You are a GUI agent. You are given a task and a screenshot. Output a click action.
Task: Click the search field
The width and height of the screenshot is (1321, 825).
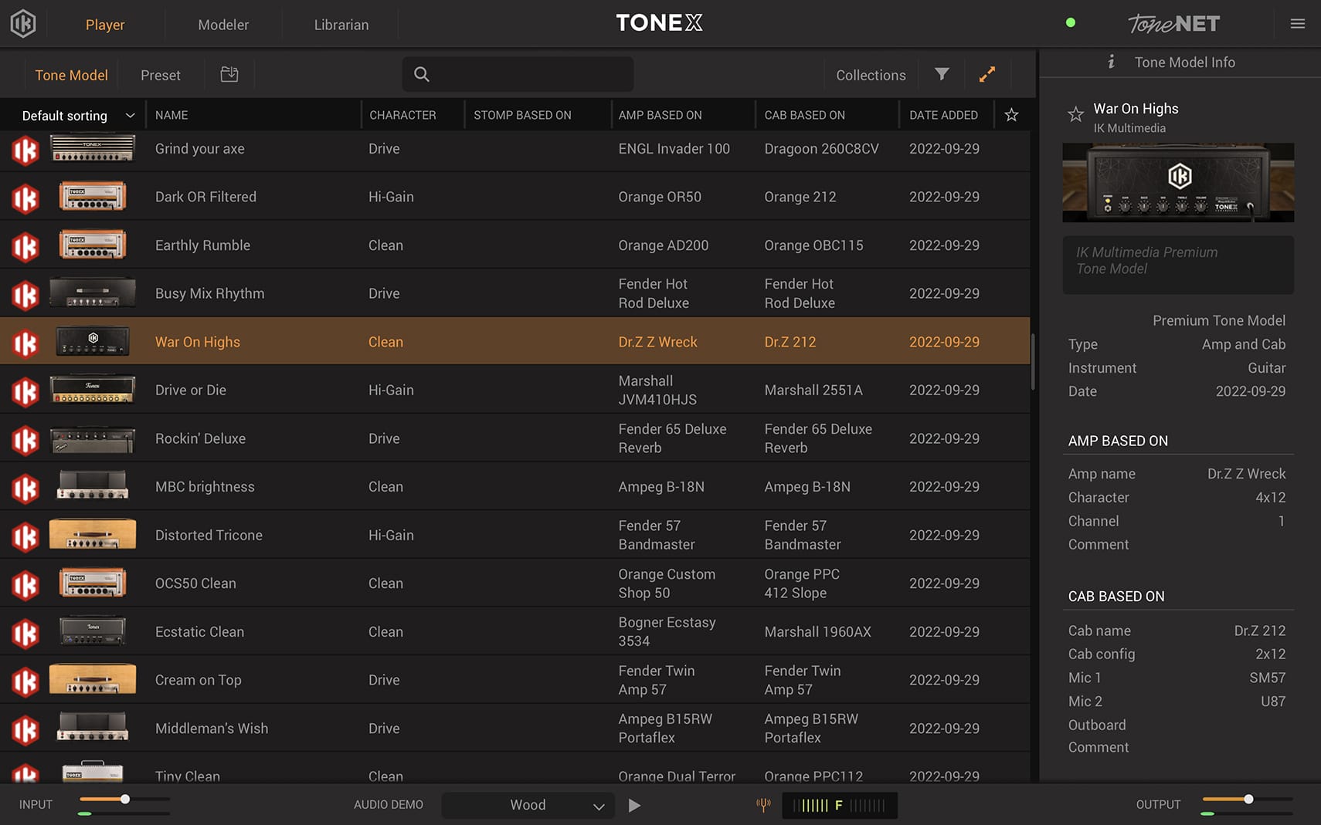(518, 74)
